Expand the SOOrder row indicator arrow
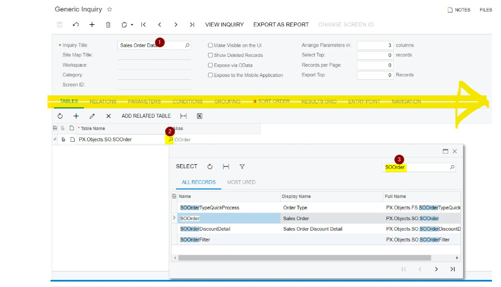This screenshot has height=287, width=501. [x=174, y=218]
